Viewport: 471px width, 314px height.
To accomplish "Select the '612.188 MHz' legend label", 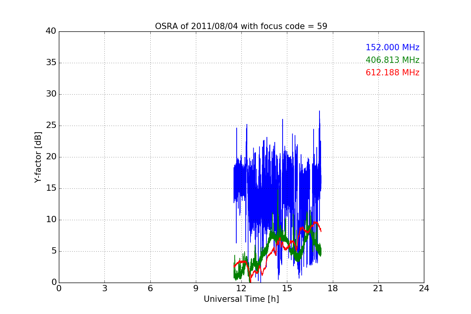I will [392, 73].
